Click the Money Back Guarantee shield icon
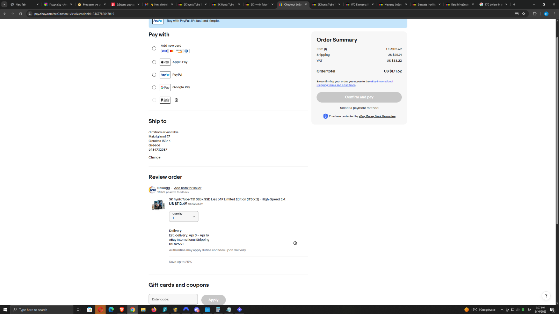The image size is (559, 314). coord(325,116)
